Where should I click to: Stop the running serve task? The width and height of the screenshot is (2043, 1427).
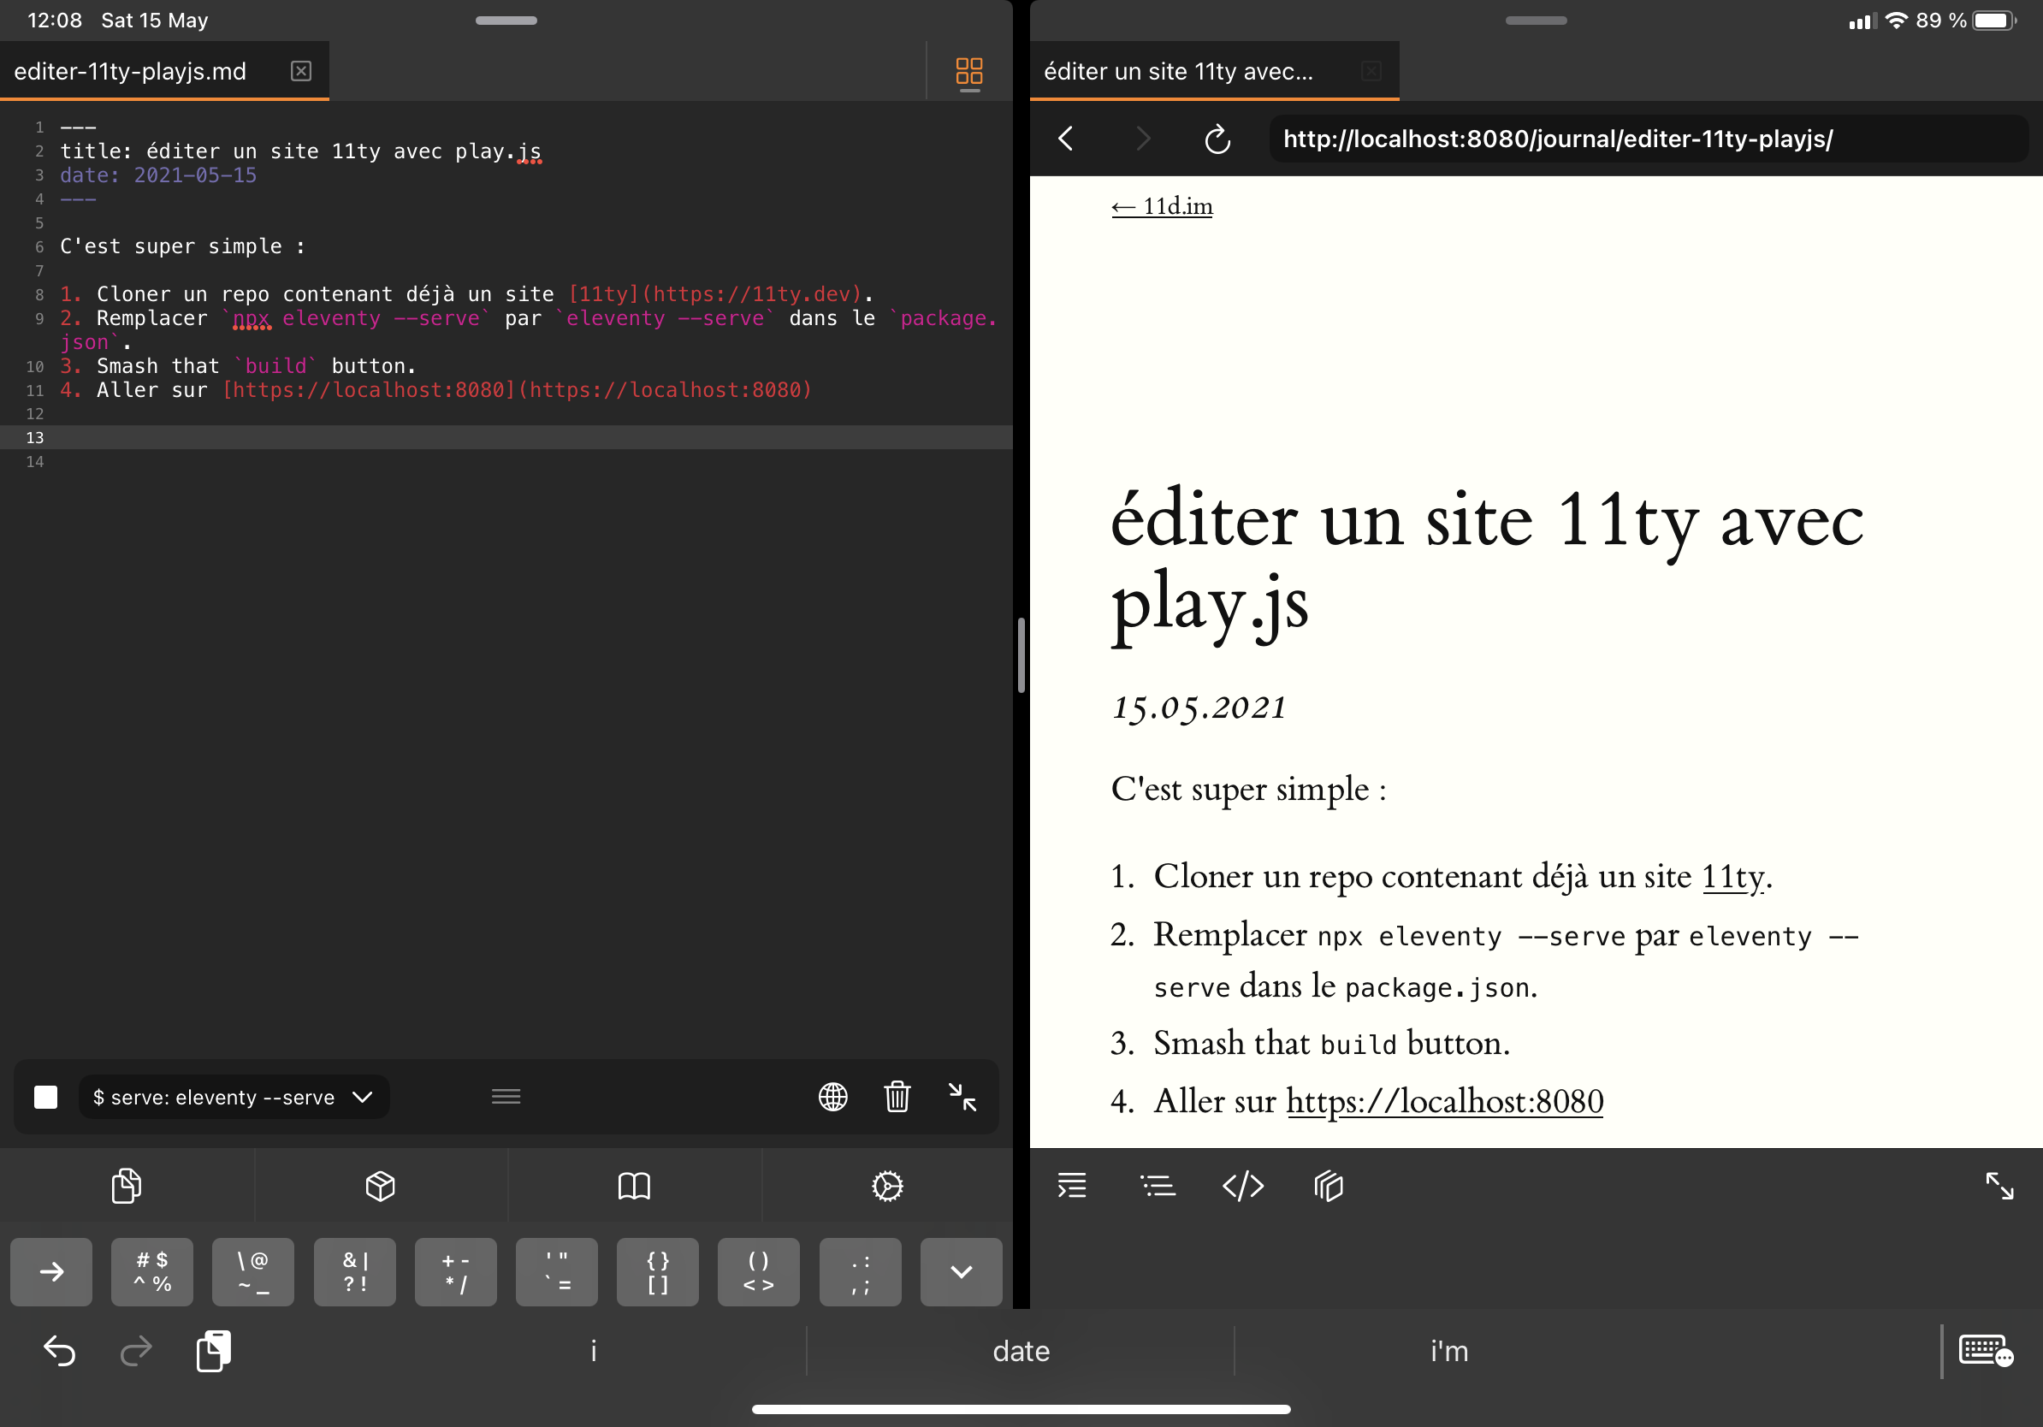pos(45,1097)
